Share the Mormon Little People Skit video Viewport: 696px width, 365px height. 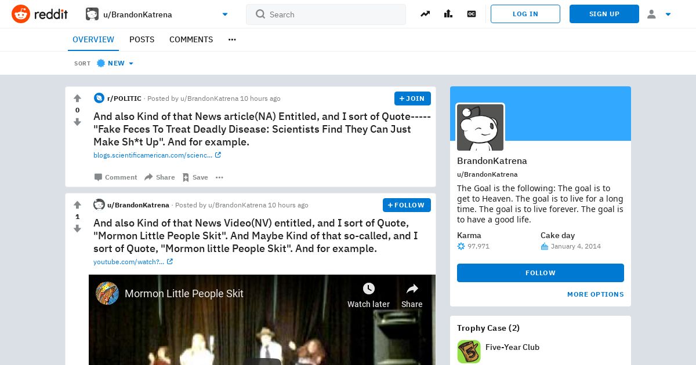pos(412,295)
